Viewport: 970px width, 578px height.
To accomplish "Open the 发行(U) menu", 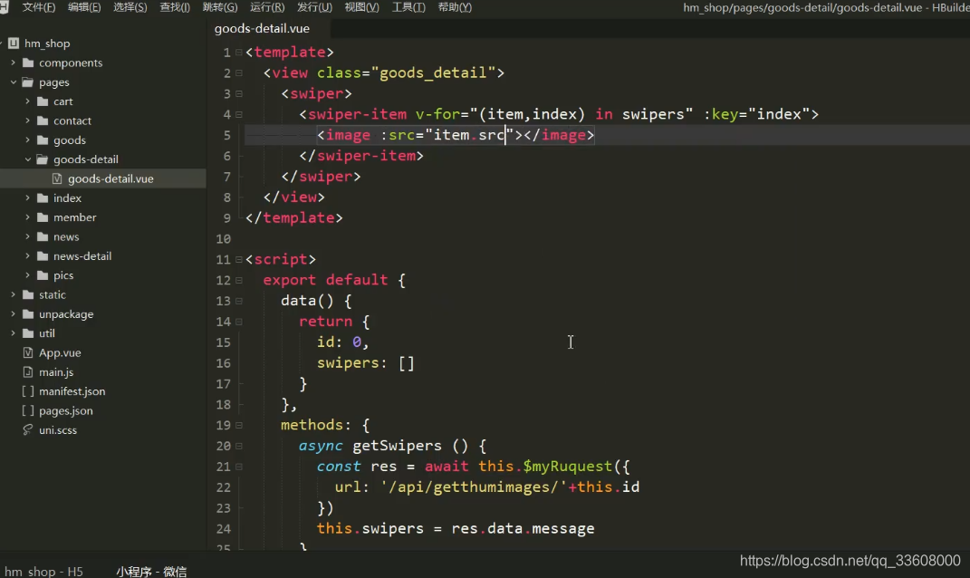I will (x=314, y=7).
